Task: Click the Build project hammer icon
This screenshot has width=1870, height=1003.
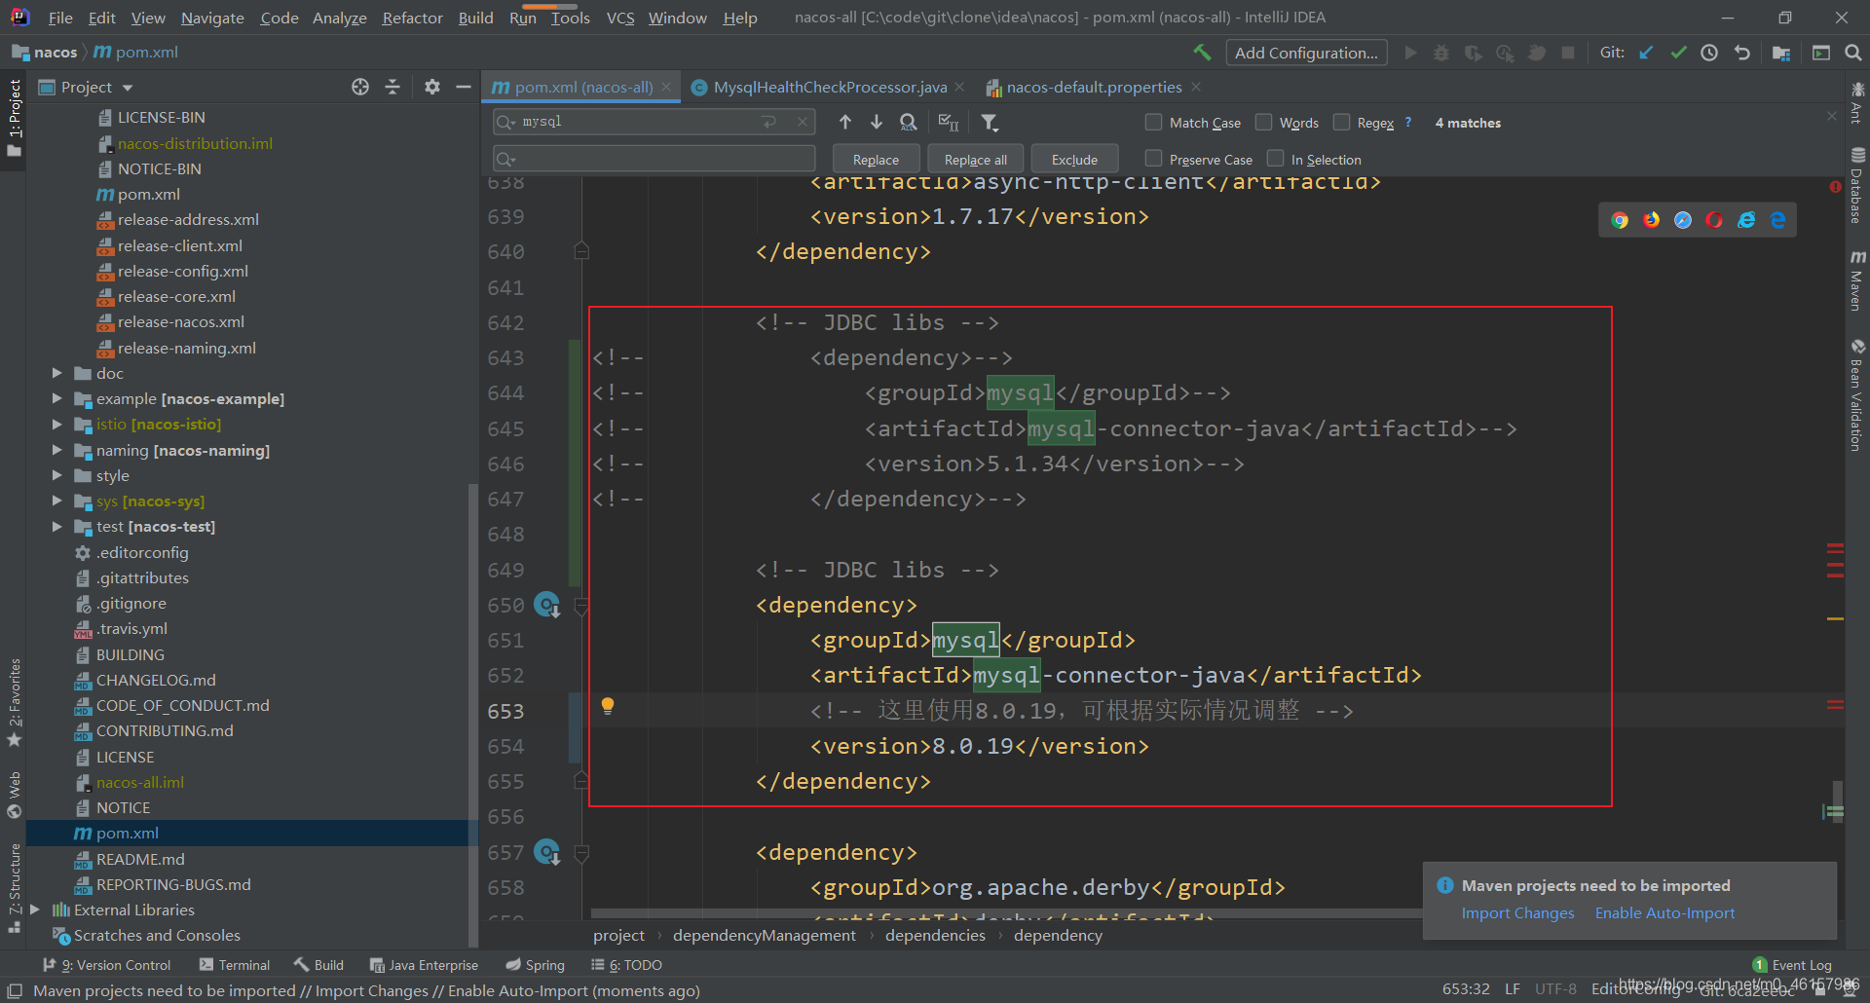Action: click(1202, 53)
